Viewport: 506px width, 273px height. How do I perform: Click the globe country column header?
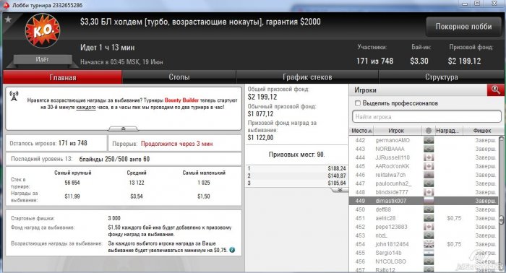429,131
